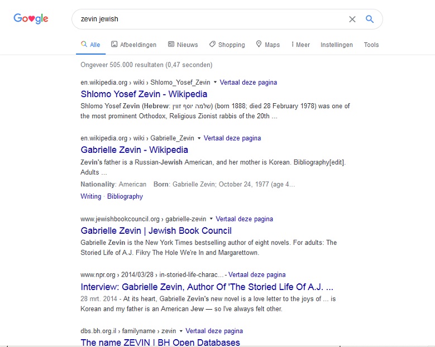435x347 pixels.
Task: Select the Alle results tab
Action: click(x=90, y=45)
